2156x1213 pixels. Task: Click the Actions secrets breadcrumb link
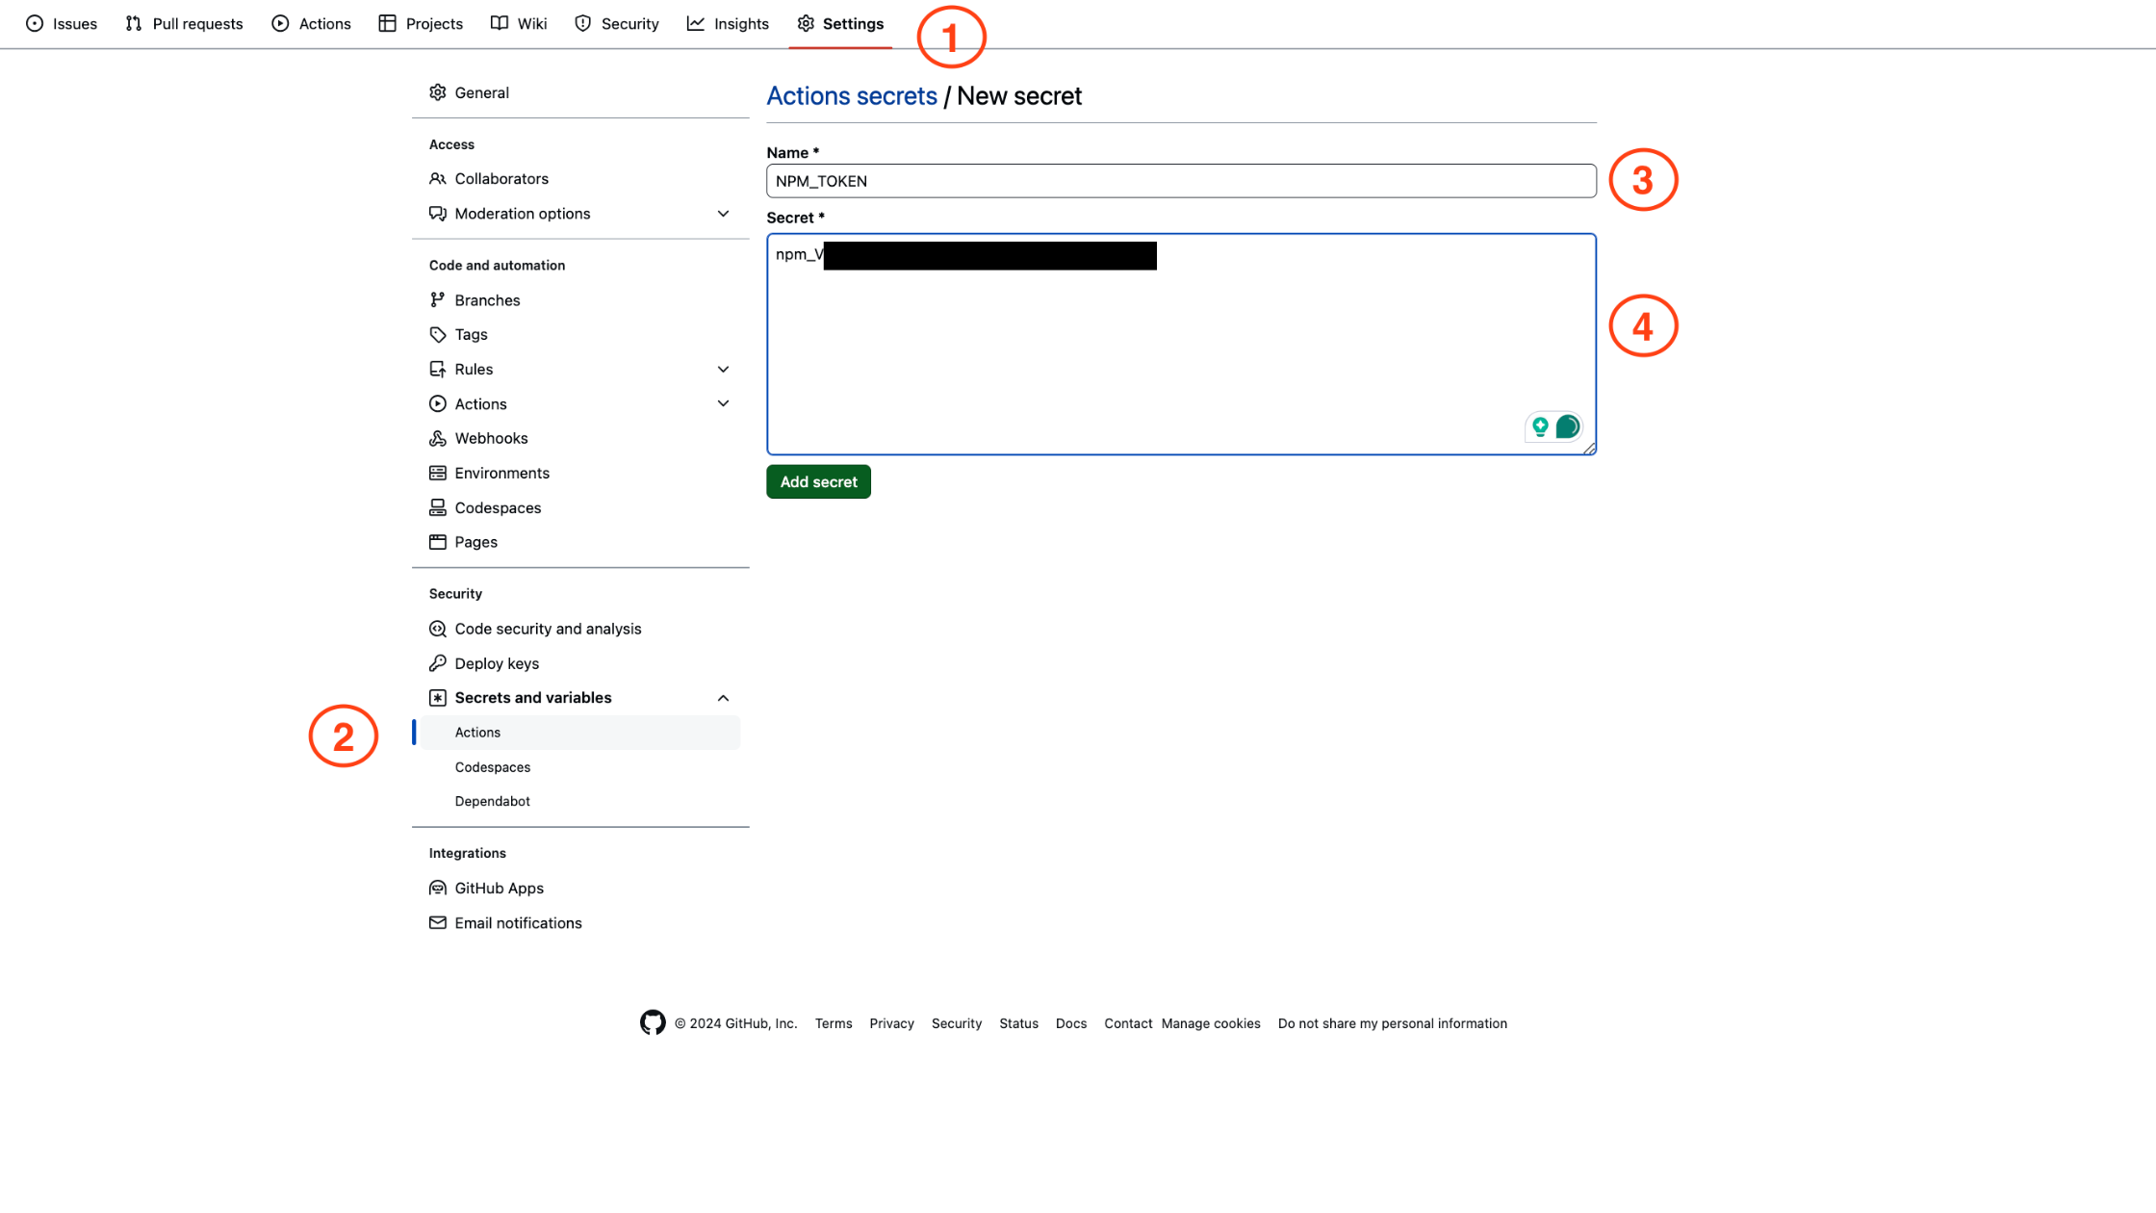pyautogui.click(x=850, y=94)
